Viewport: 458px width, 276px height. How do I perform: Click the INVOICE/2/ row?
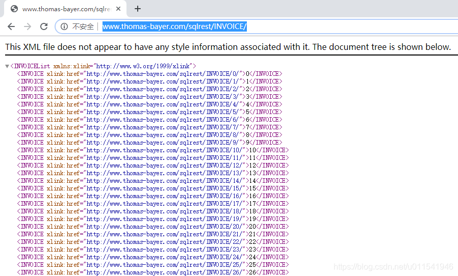149,89
